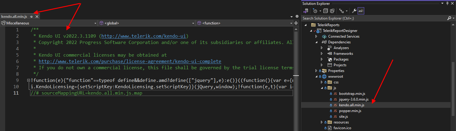Toggle auto-hide pin on Solution Explorer
Viewport: 456px width, 131px height.
448,3
